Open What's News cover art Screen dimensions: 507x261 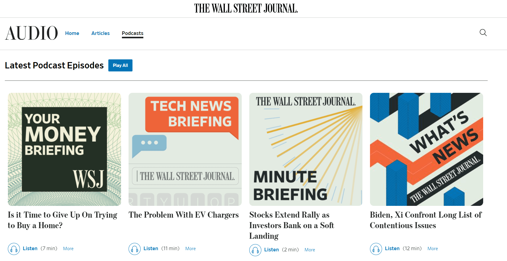426,149
